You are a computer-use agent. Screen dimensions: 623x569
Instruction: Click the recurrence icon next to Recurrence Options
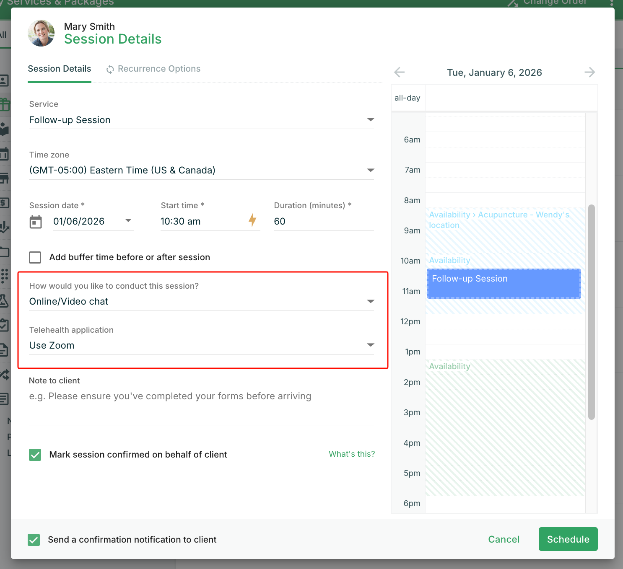click(x=110, y=69)
